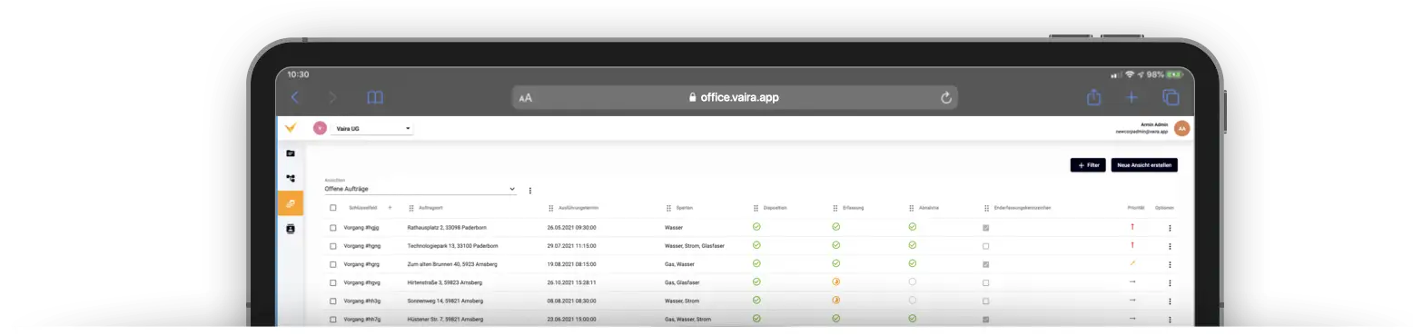Select the highlighted orange orders sidebar icon
1413x335 pixels.
[x=291, y=203]
